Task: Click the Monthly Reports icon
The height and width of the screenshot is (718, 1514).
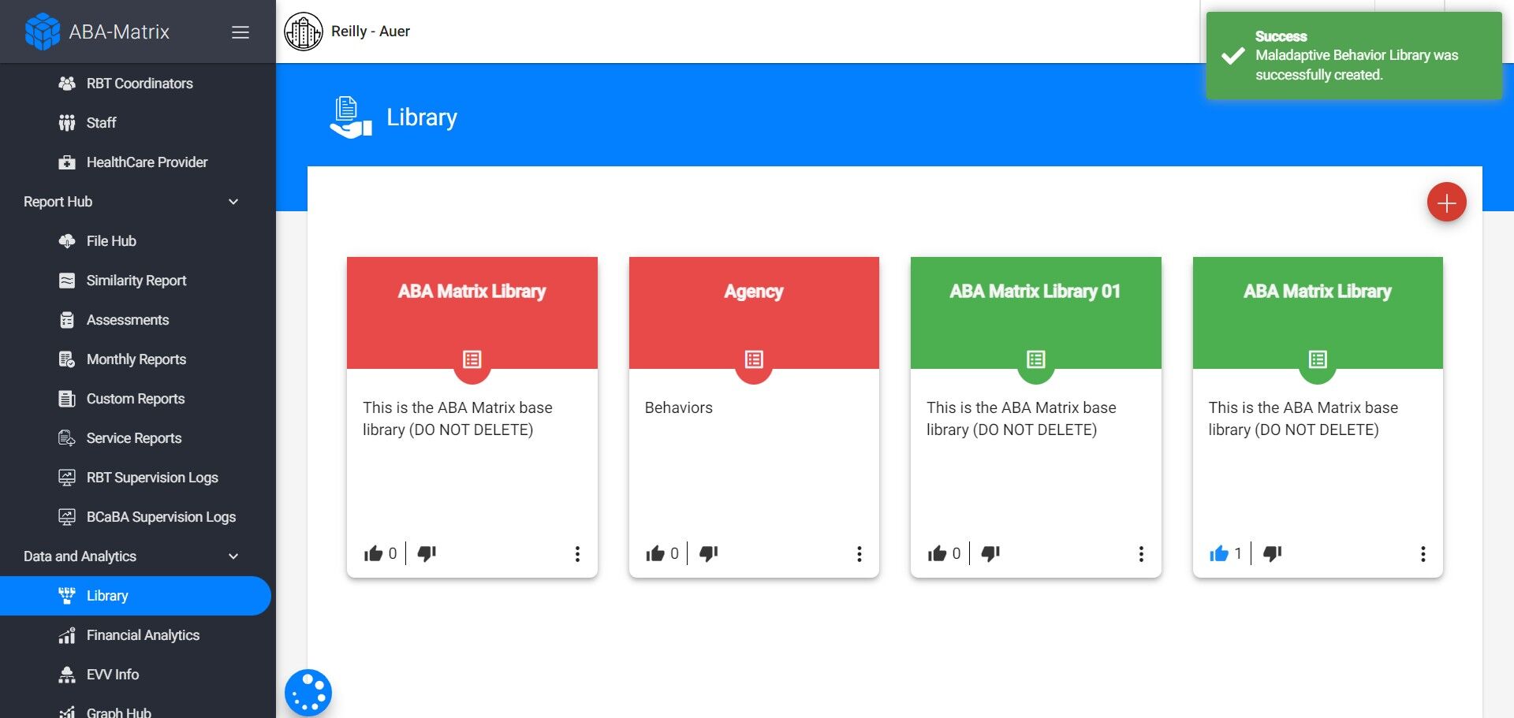Action: click(x=67, y=359)
